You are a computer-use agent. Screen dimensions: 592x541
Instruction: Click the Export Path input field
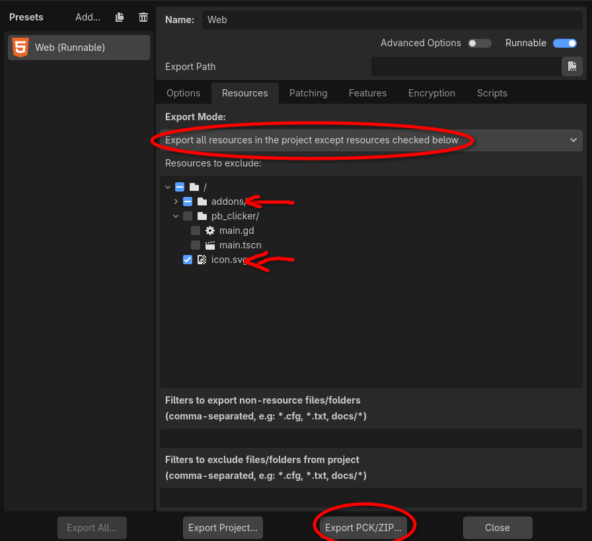(466, 67)
